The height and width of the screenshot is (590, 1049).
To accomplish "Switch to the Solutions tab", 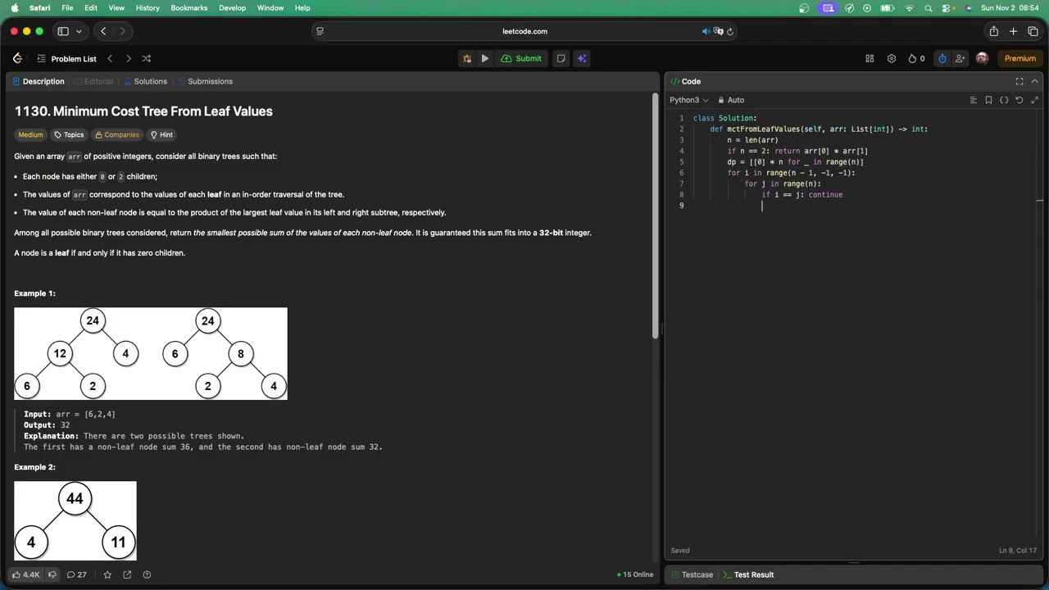I will [145, 81].
